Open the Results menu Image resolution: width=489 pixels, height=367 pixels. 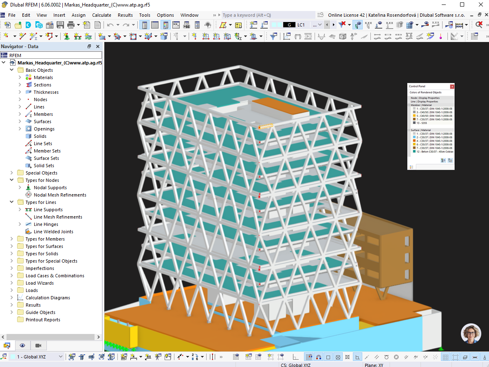125,15
